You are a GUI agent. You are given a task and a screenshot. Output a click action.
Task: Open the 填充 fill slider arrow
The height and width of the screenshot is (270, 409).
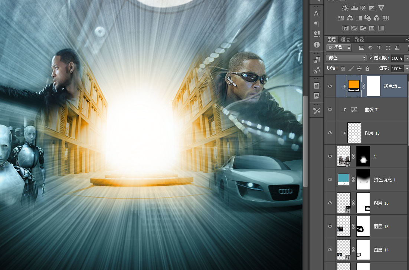406,69
